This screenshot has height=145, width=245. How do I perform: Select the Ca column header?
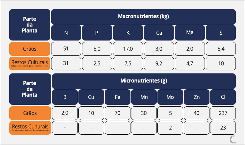(x=159, y=33)
